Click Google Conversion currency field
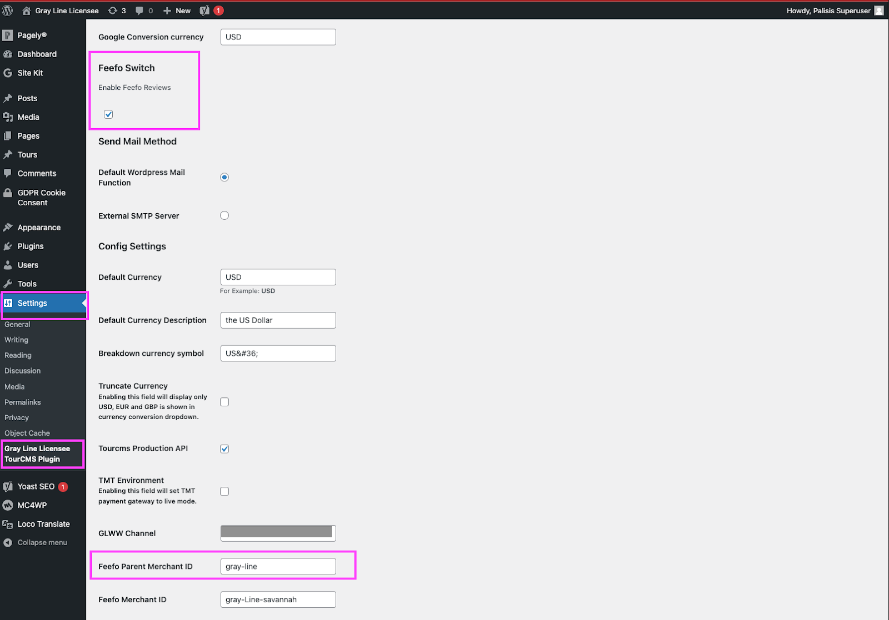Viewport: 889px width, 620px height. 278,37
